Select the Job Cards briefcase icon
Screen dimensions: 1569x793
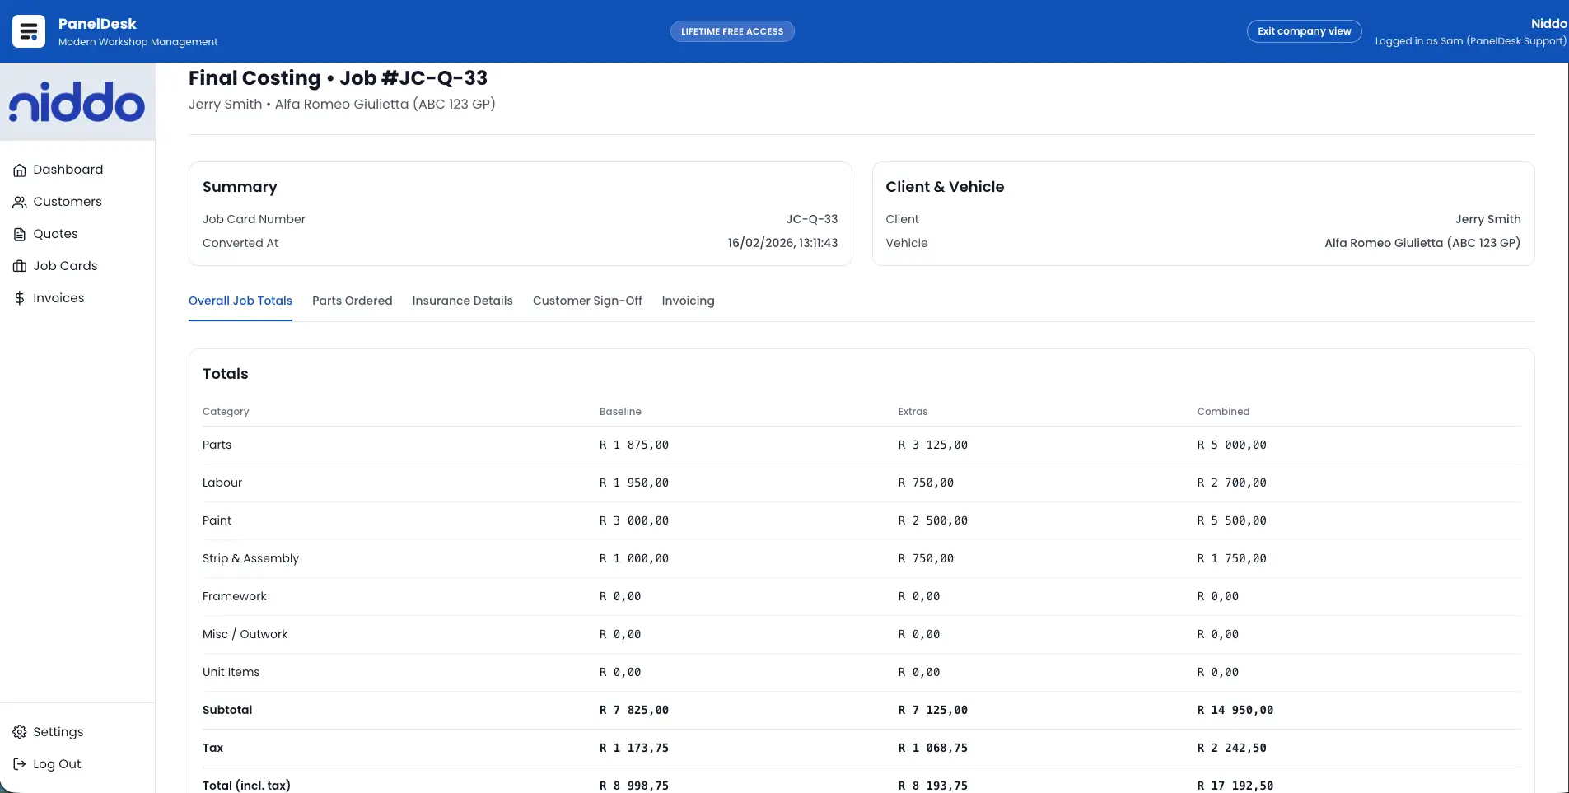click(x=20, y=265)
